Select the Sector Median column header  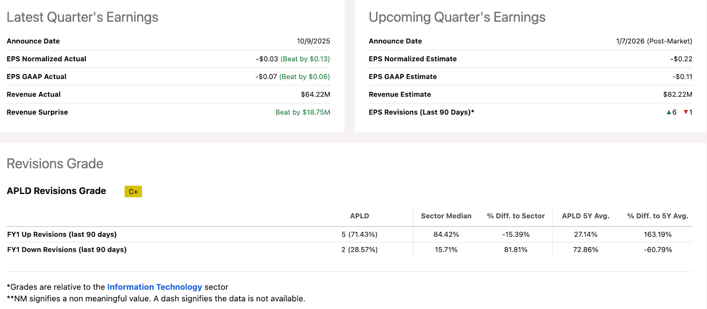pyautogui.click(x=446, y=216)
